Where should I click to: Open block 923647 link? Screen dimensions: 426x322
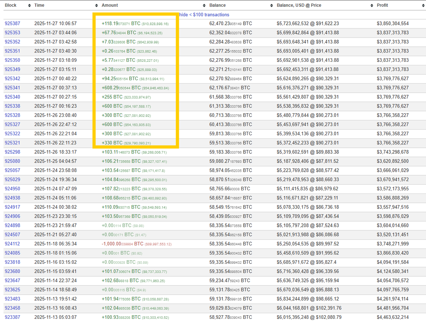click(12, 280)
